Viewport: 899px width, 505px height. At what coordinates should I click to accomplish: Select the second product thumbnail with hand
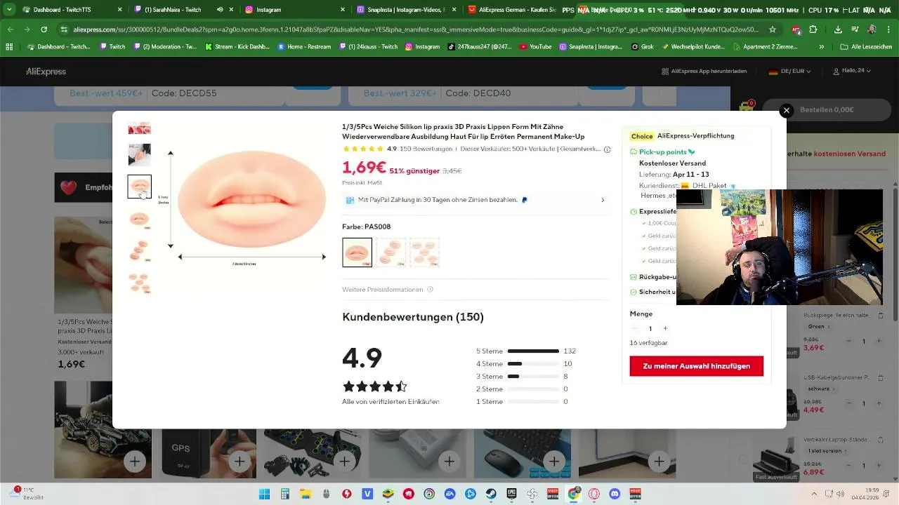tap(139, 154)
